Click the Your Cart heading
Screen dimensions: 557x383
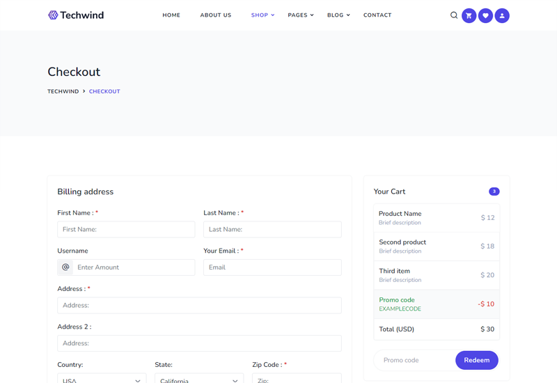[x=389, y=191]
